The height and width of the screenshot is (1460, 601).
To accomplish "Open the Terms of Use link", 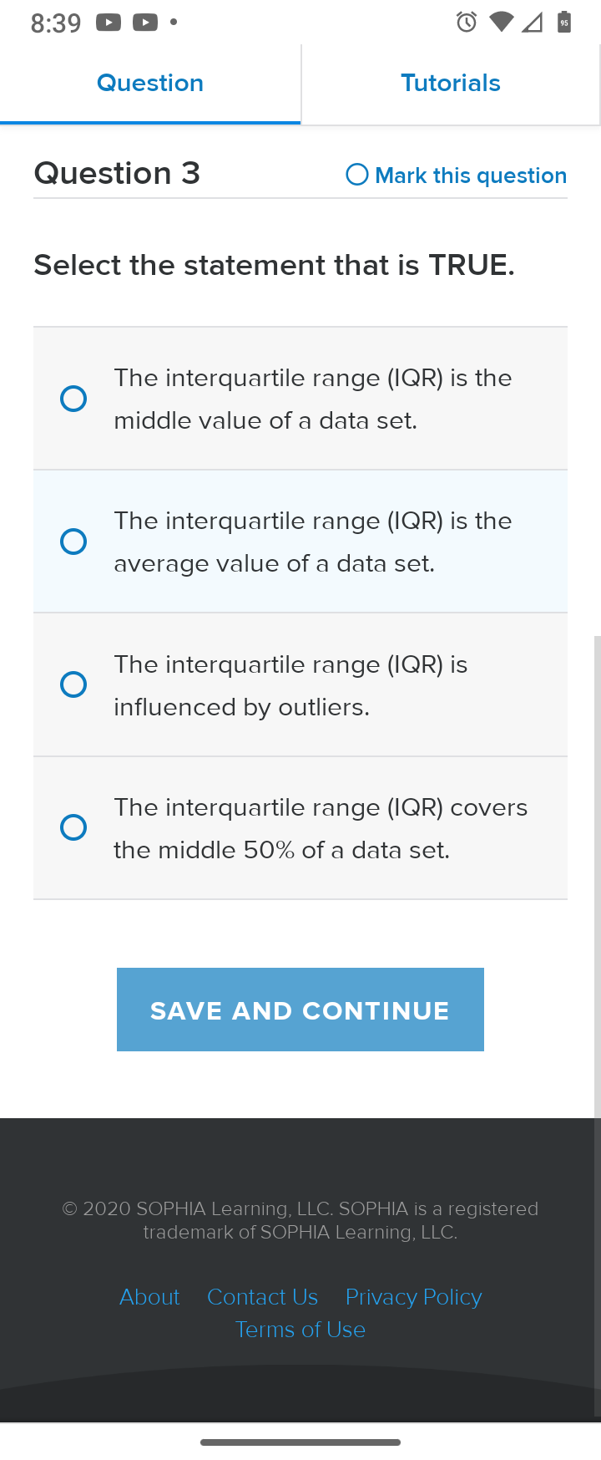I will pyautogui.click(x=300, y=1330).
